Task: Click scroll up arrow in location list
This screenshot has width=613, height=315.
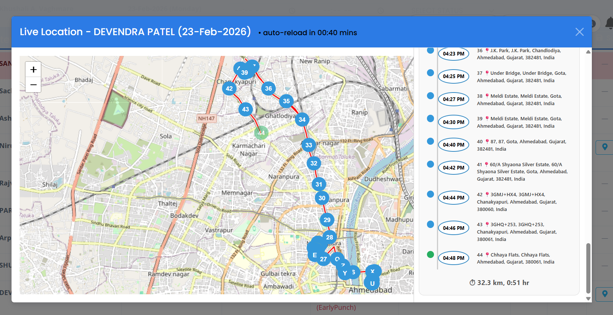Action: tap(588, 52)
